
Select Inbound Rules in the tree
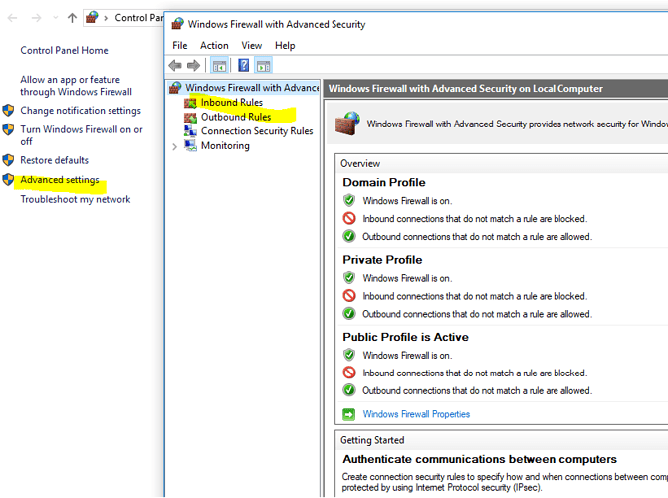click(232, 103)
